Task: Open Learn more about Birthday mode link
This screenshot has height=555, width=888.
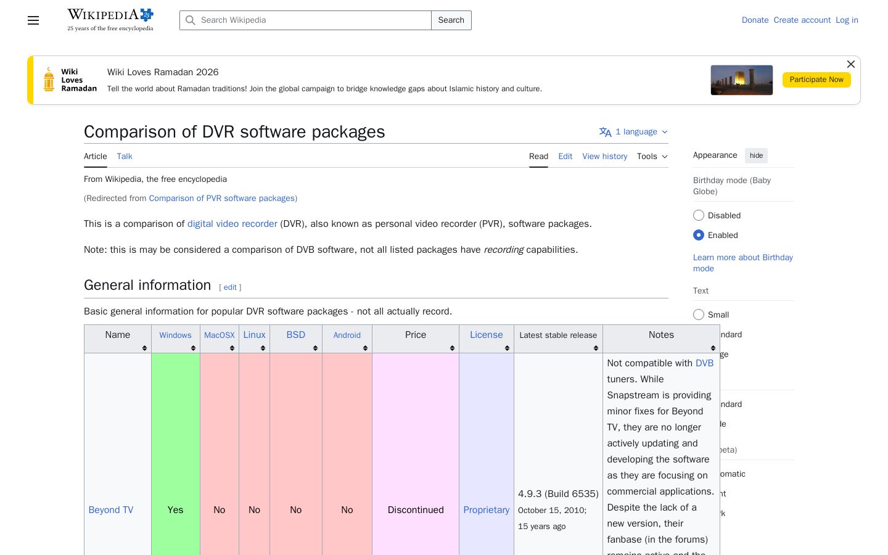Action: coord(743,263)
